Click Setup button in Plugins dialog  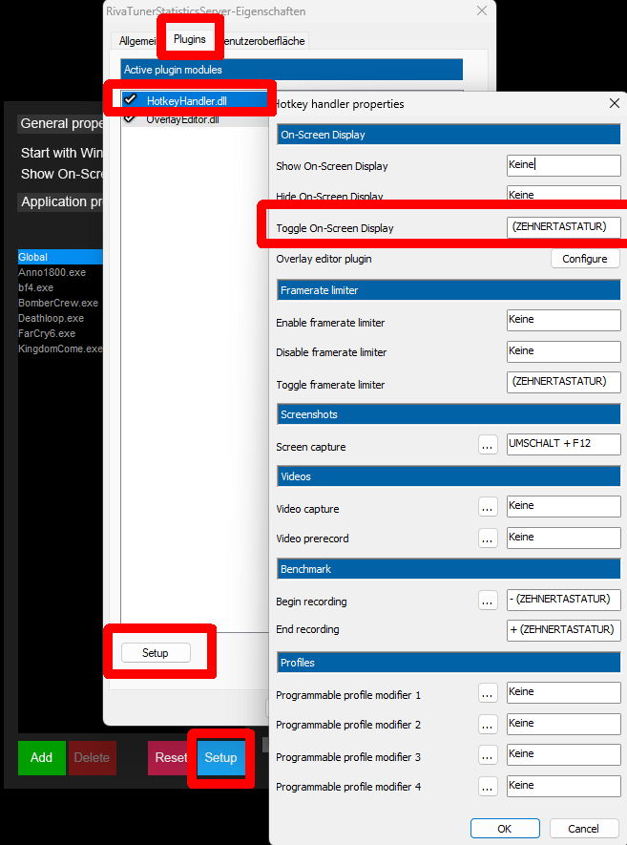(156, 653)
